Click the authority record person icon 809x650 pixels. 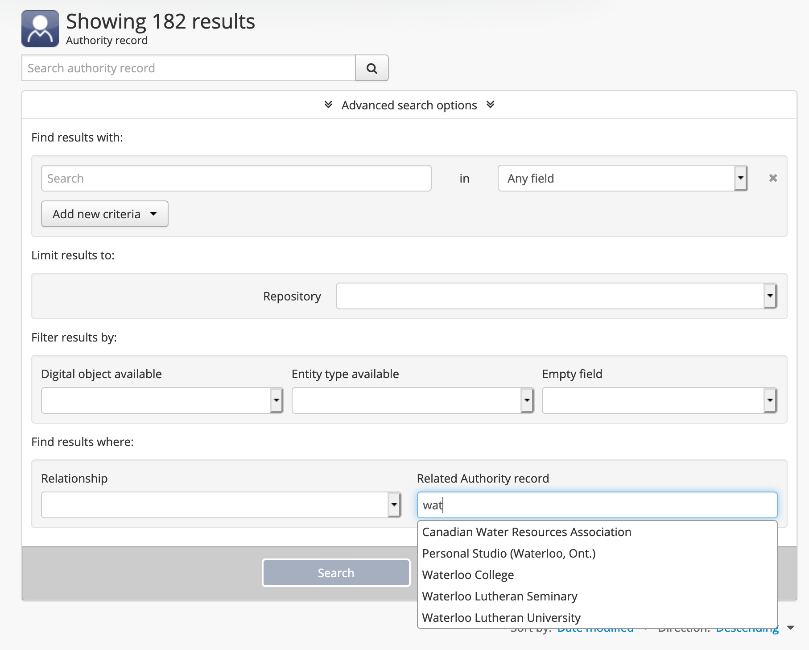[x=40, y=29]
